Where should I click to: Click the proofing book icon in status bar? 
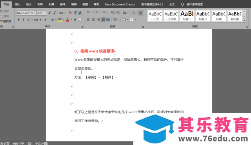tap(30, 143)
